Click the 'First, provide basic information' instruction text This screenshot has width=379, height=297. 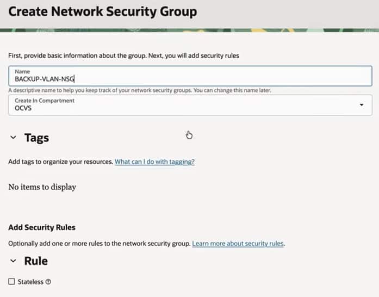[123, 55]
